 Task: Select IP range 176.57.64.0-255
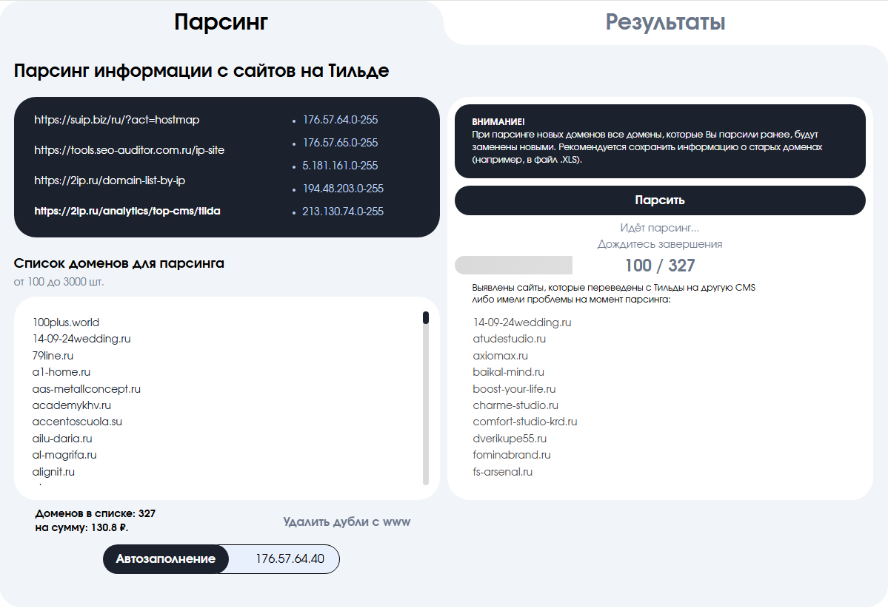coord(340,120)
